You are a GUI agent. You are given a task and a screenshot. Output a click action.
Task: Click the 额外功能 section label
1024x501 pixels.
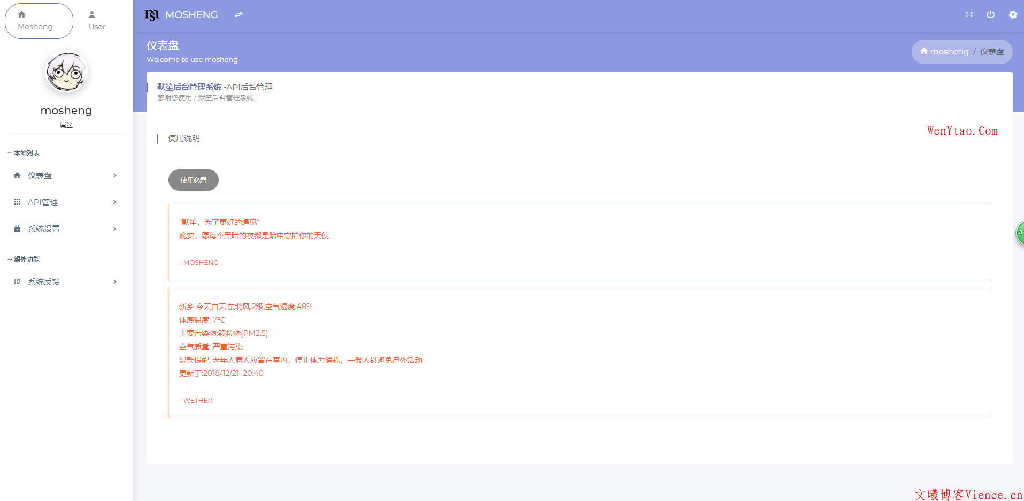tap(27, 260)
